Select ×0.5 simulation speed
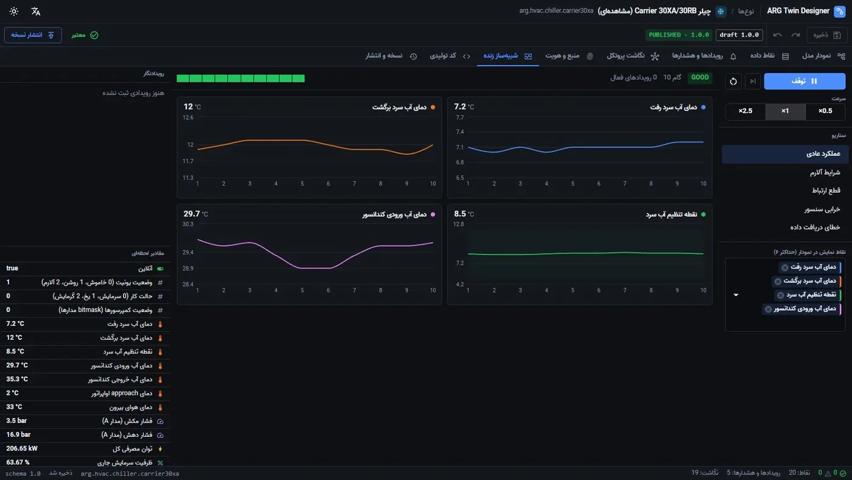 [825, 111]
